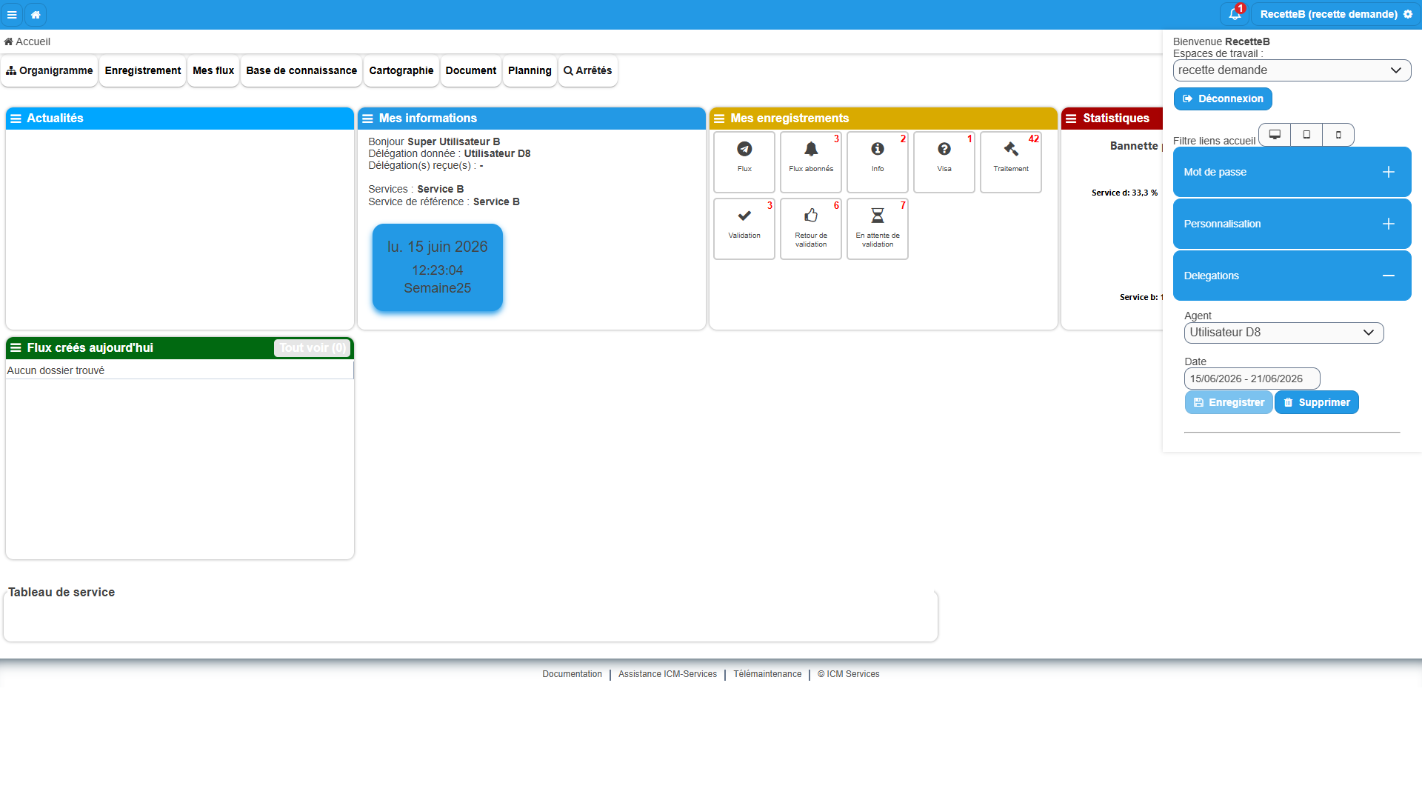Select the tablet screen filter icon
The height and width of the screenshot is (800, 1422).
point(1306,135)
